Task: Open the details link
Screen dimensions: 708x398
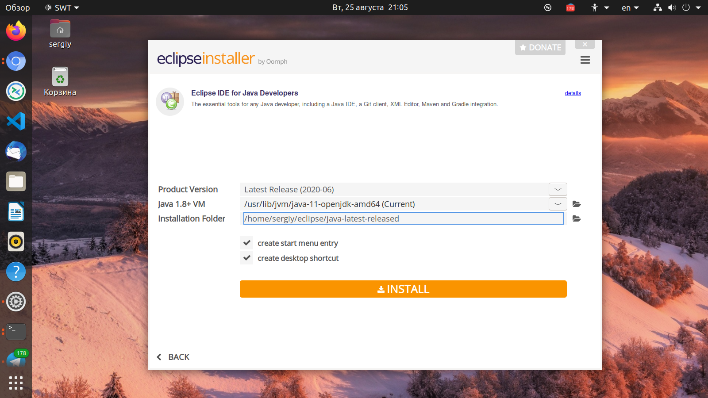Action: (x=573, y=93)
